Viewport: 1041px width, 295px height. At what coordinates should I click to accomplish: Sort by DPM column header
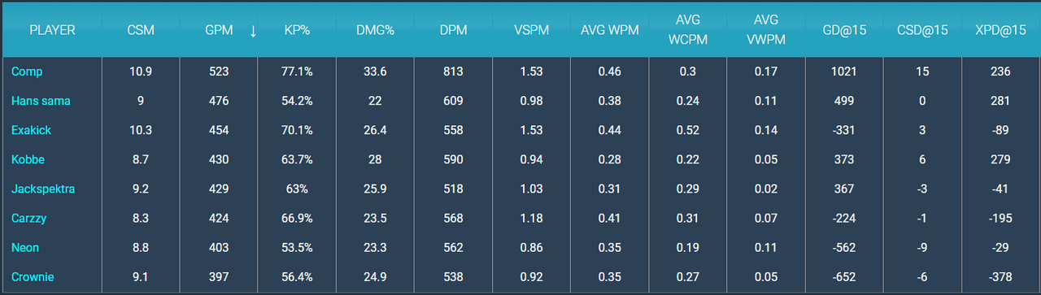pos(453,30)
